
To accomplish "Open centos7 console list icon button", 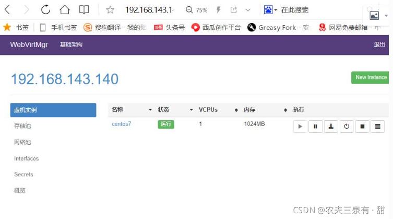I will click(x=378, y=126).
